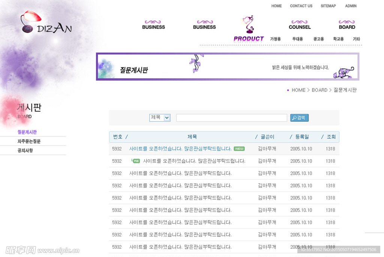Click the 제목 column header in the table

[x=192, y=137]
